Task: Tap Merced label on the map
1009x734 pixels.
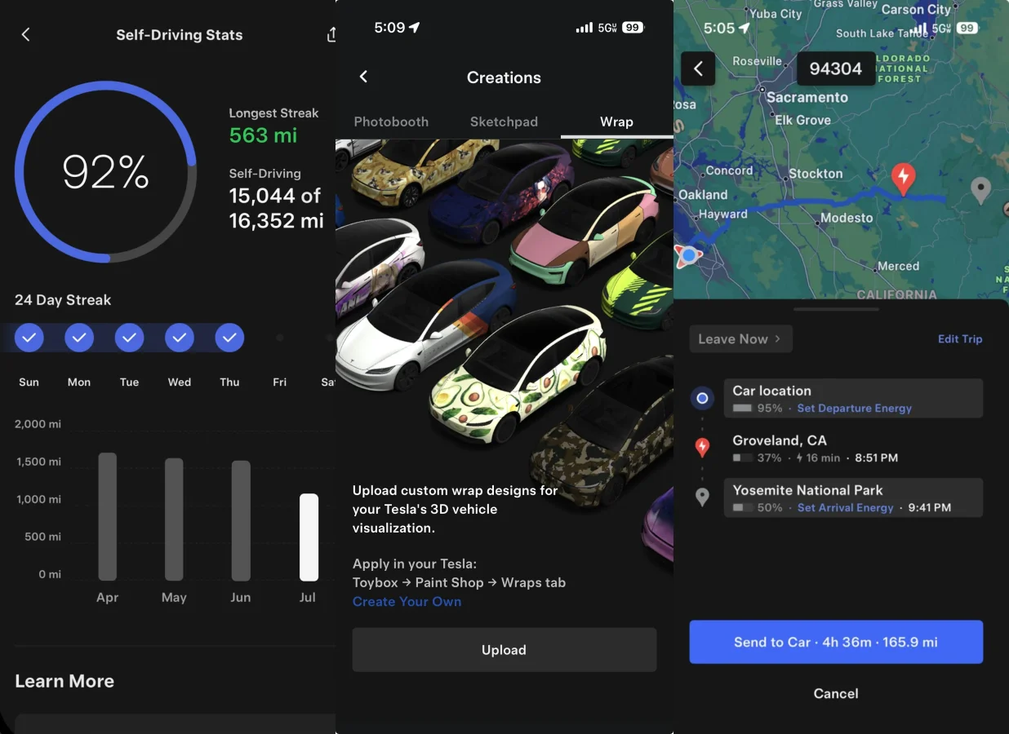Action: point(898,267)
